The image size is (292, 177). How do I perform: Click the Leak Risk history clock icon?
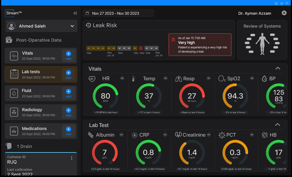[x=89, y=25]
